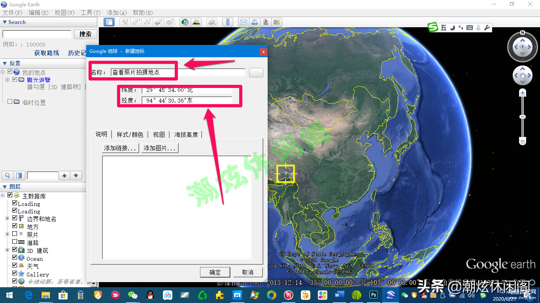This screenshot has width=540, height=303.
Task: Click the 名称 name input field
Action: [178, 73]
